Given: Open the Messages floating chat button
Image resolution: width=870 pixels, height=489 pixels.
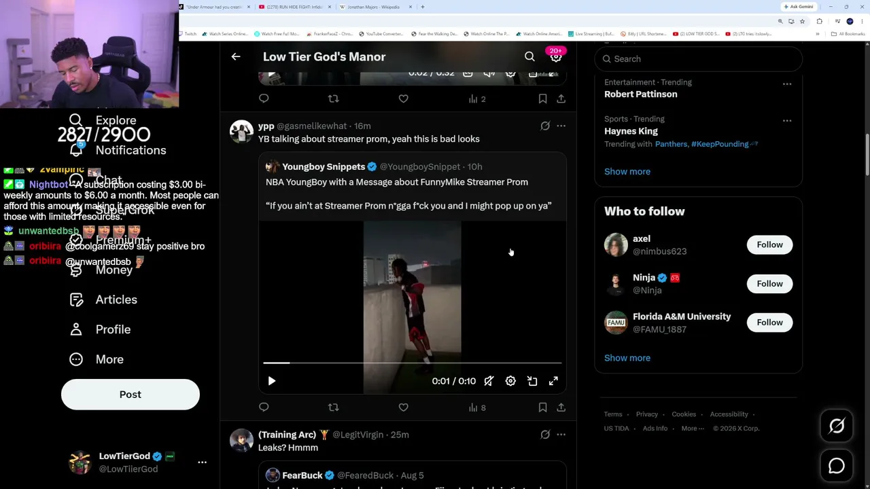Looking at the screenshot, I should 837,466.
